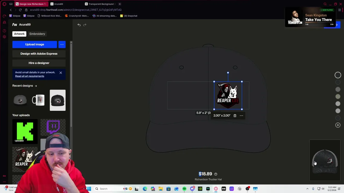Select the green Kick logo upload

(25, 132)
